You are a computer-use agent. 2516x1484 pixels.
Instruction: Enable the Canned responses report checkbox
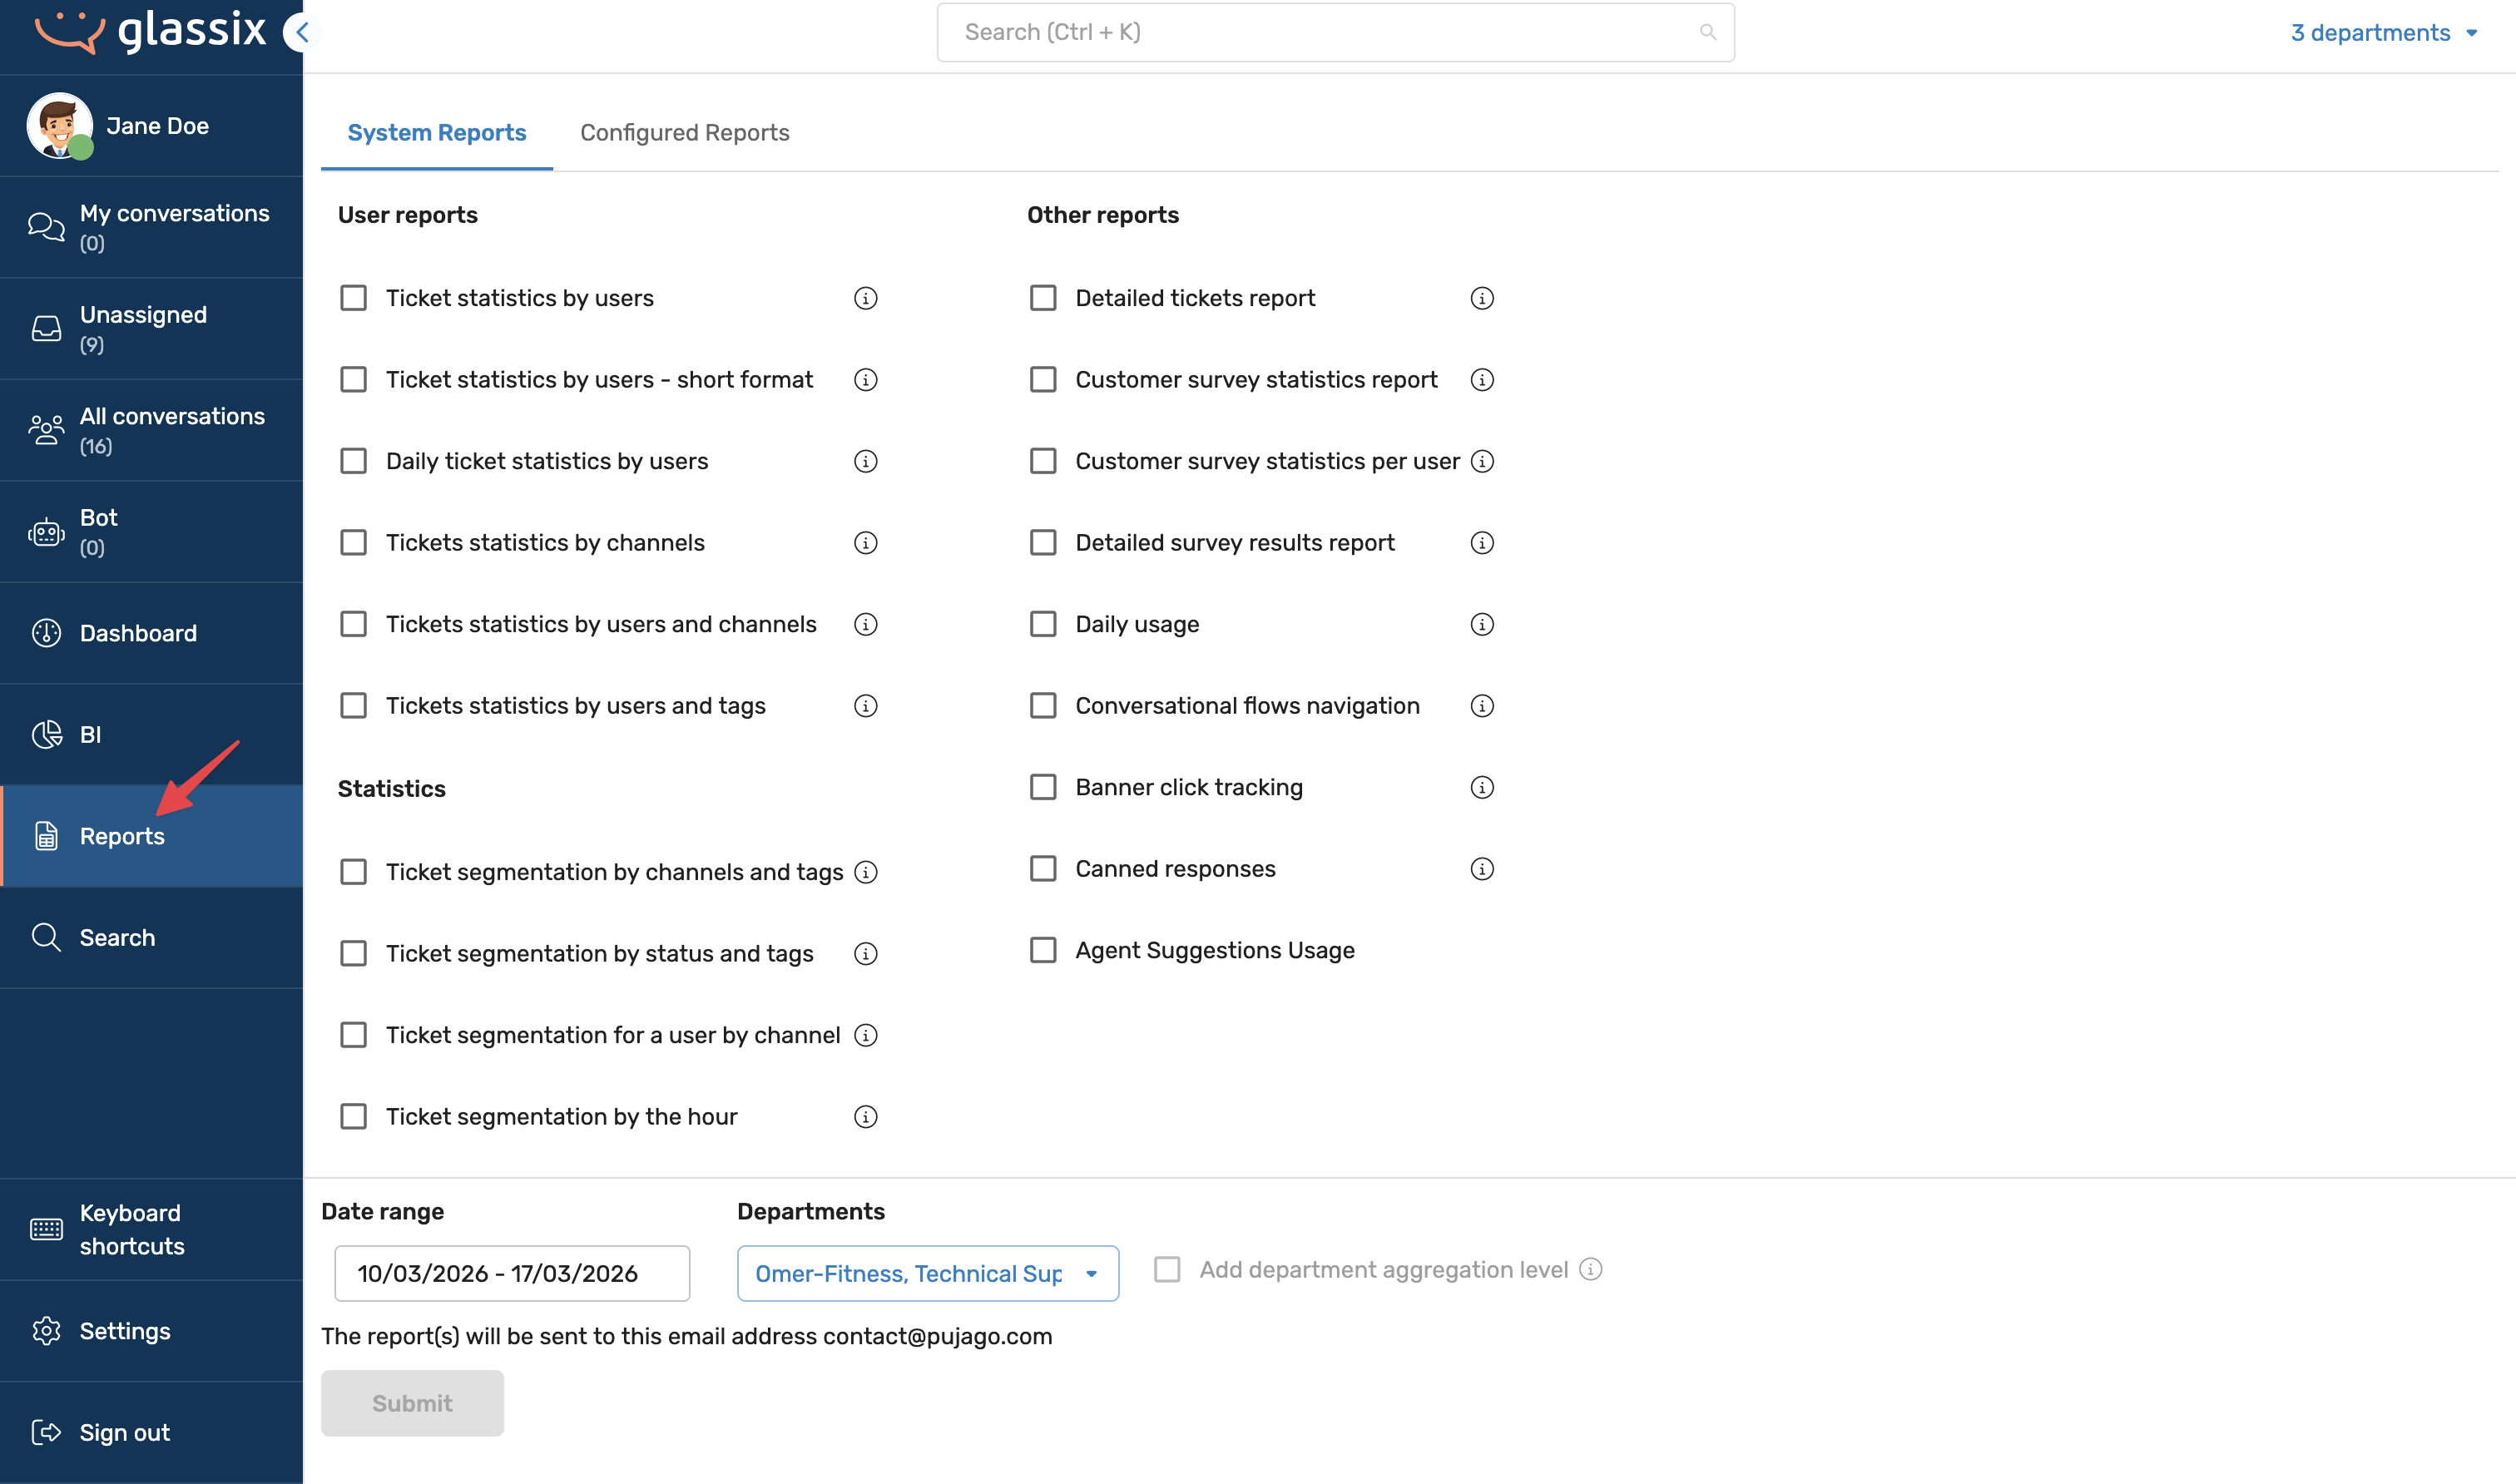(1043, 868)
